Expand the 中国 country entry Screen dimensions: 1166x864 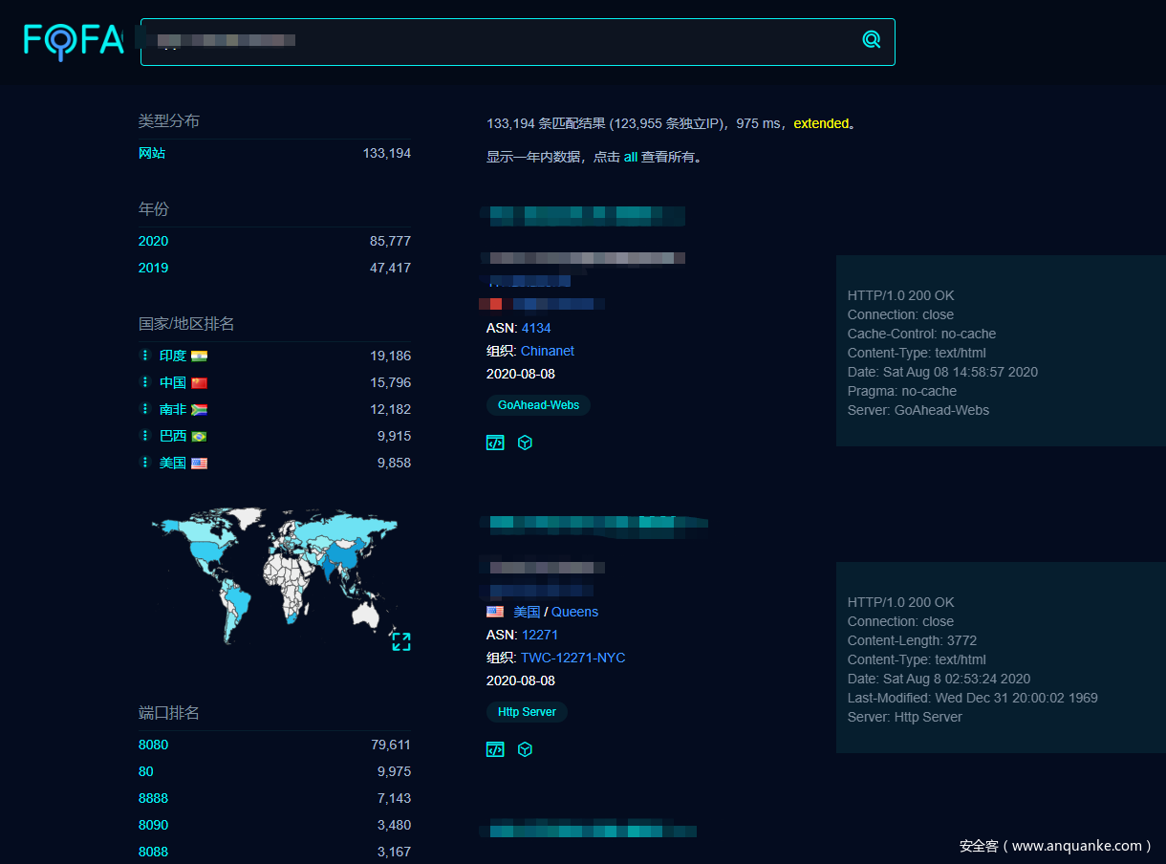pyautogui.click(x=145, y=382)
